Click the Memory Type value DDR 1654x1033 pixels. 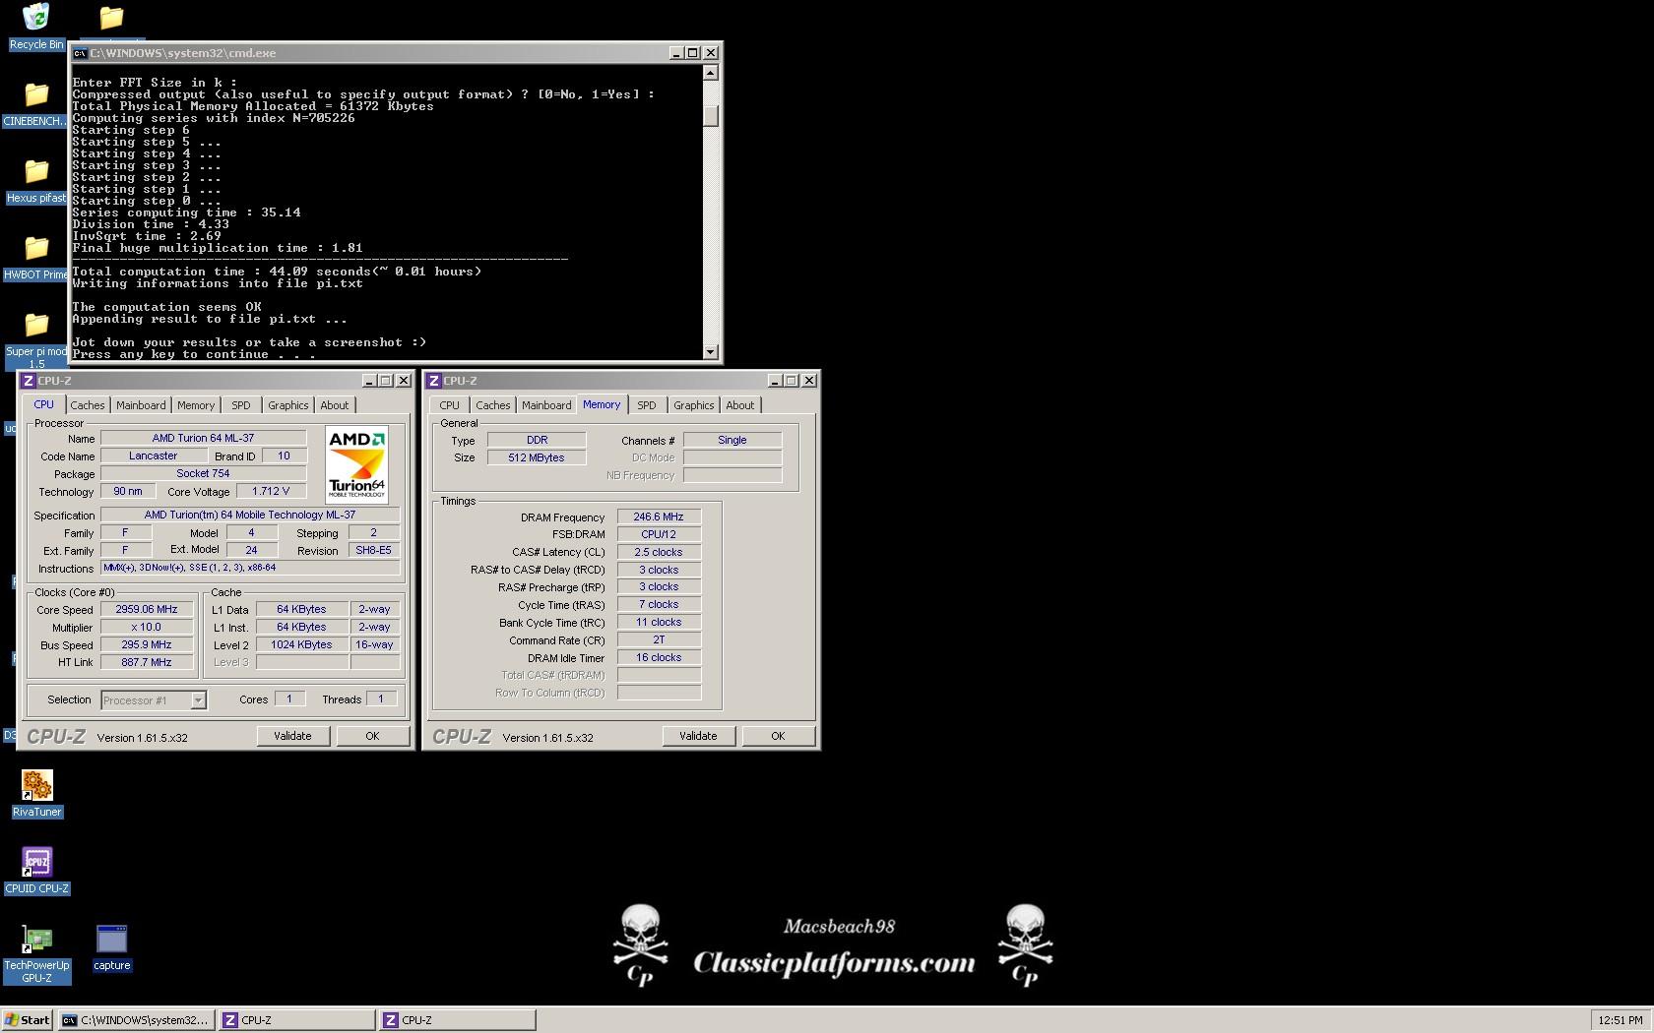[537, 440]
